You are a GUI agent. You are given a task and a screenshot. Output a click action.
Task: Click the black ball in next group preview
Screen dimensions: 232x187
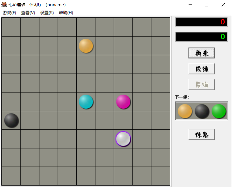point(202,111)
